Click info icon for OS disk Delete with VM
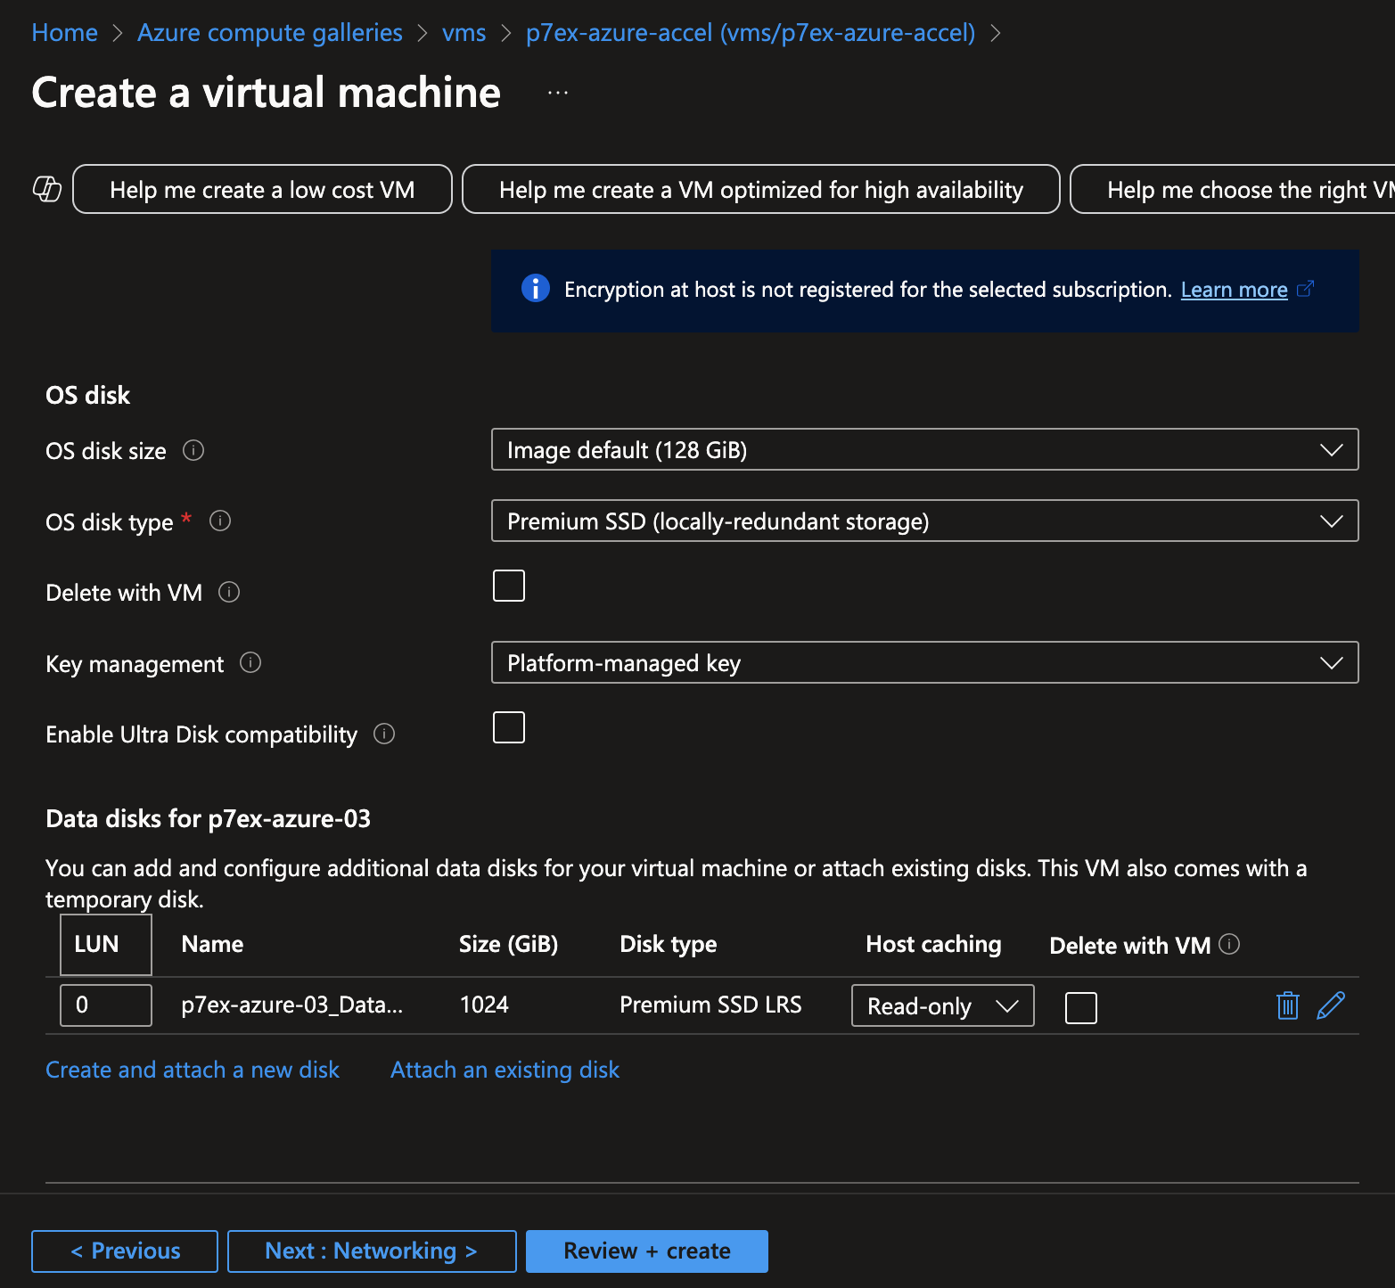Screen dimensions: 1395x1288 (x=229, y=592)
